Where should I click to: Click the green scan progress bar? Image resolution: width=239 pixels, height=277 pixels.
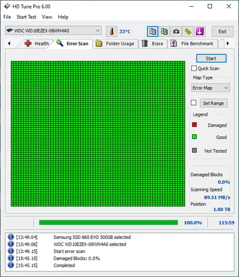[x=108, y=222]
